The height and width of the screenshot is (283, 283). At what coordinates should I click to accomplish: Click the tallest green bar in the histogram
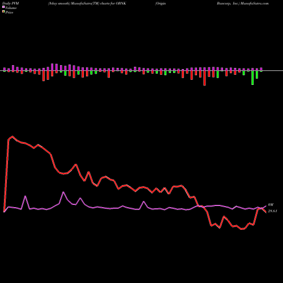click(252, 78)
